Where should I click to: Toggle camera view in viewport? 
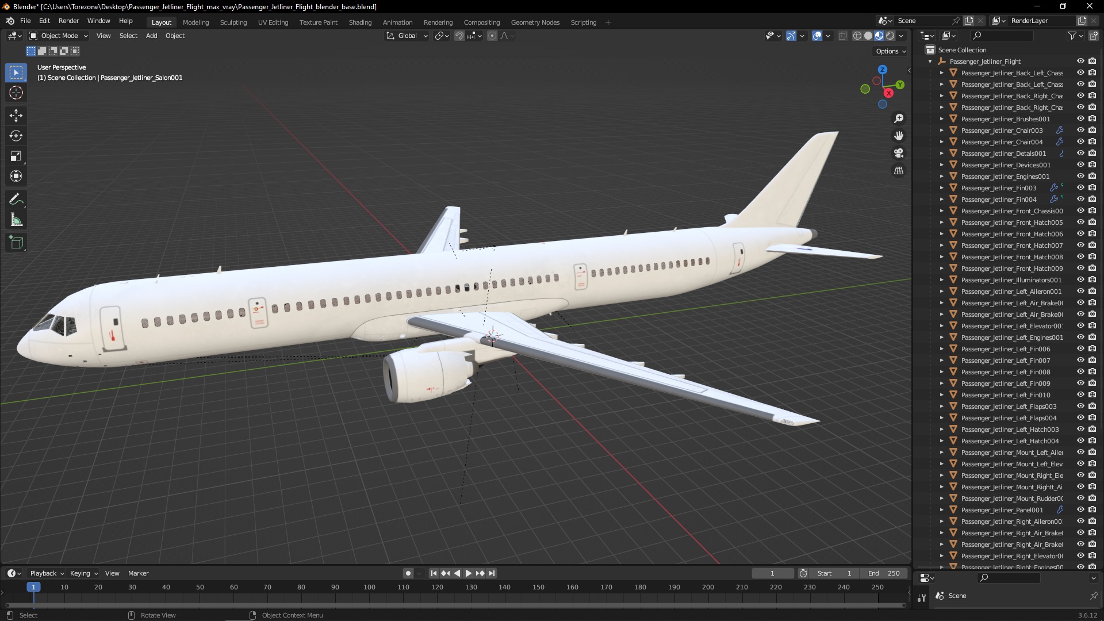(899, 154)
